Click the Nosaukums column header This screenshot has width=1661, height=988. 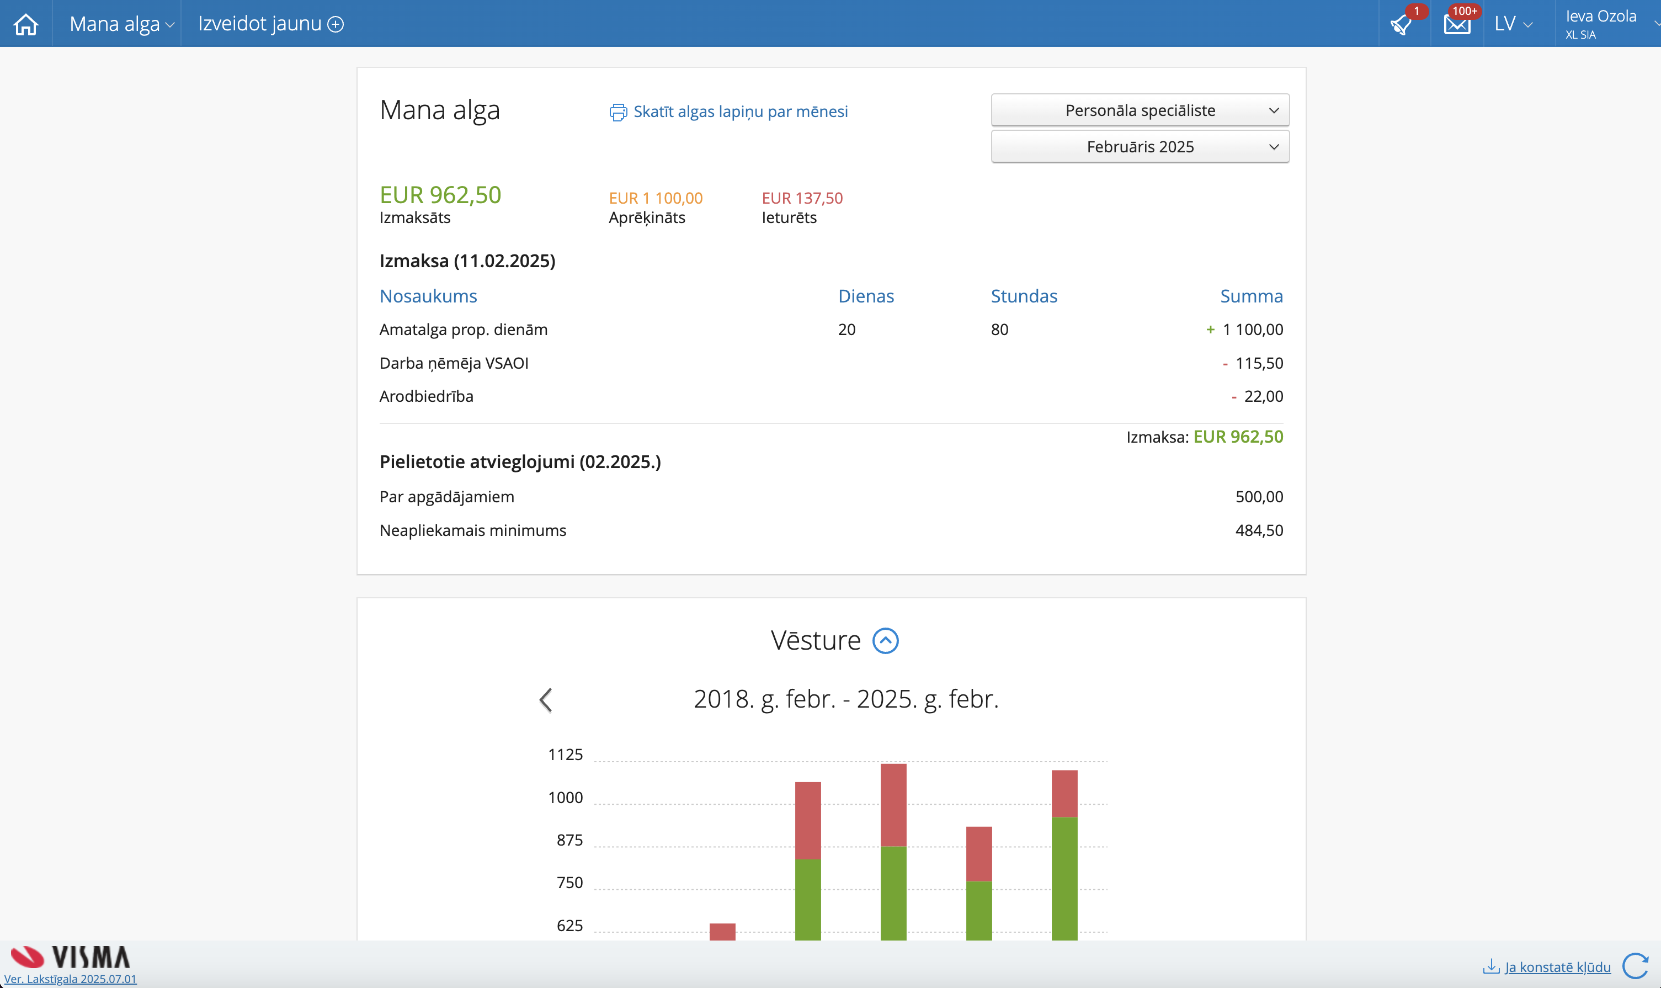[x=428, y=296]
